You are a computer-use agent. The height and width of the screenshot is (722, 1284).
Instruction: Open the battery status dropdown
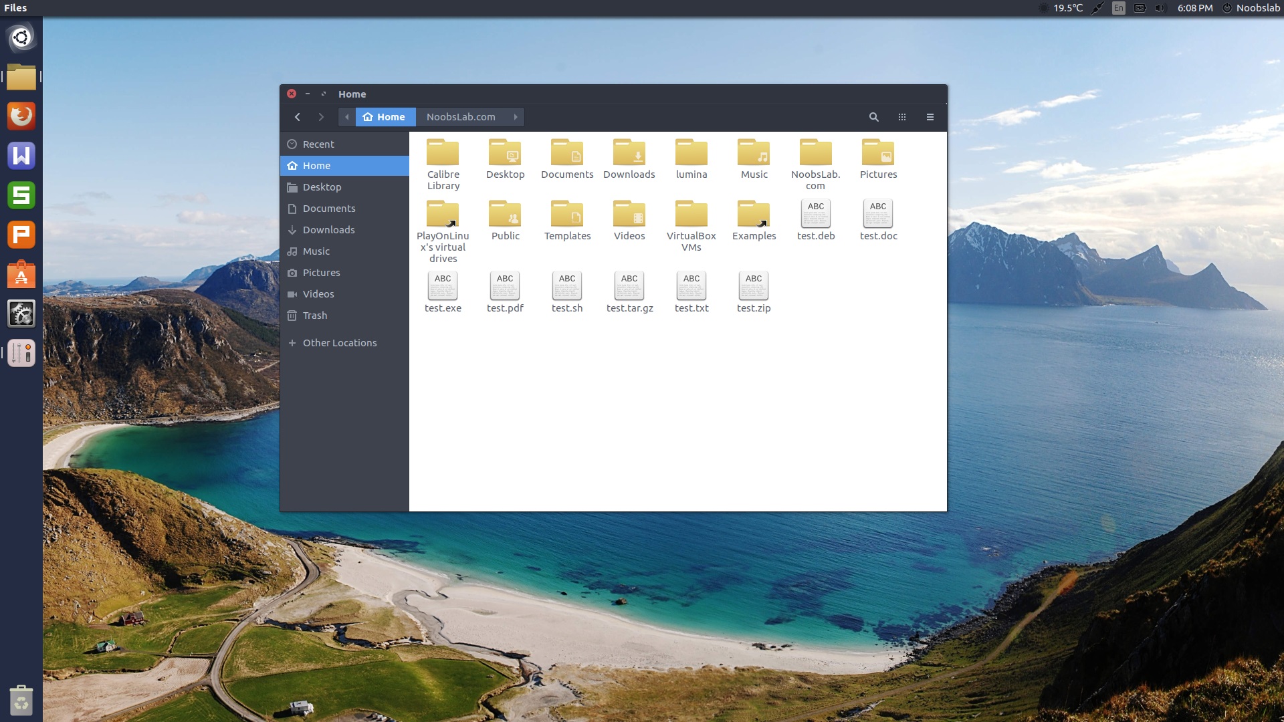(x=1140, y=8)
